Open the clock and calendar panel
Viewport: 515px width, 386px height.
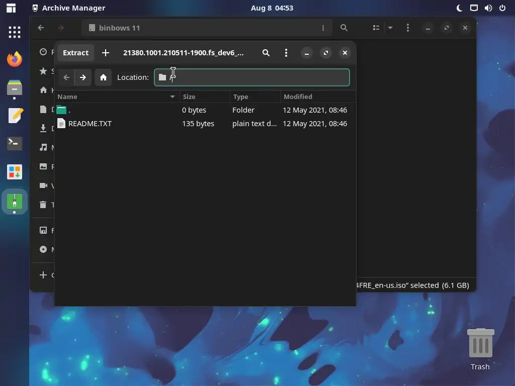click(x=272, y=8)
